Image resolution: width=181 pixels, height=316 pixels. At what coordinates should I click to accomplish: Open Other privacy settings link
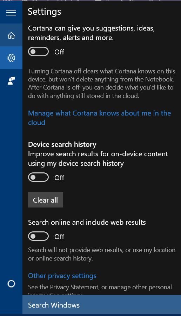(62, 276)
